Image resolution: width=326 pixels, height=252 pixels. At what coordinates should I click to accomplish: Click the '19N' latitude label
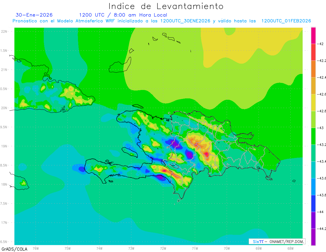[5, 146]
